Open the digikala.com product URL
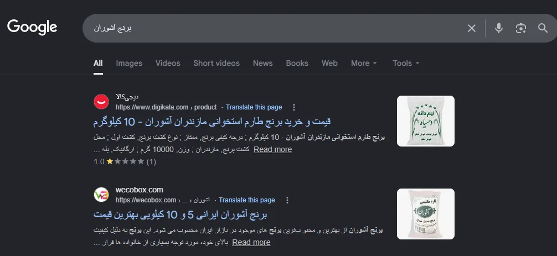The image size is (557, 256). pos(166,107)
